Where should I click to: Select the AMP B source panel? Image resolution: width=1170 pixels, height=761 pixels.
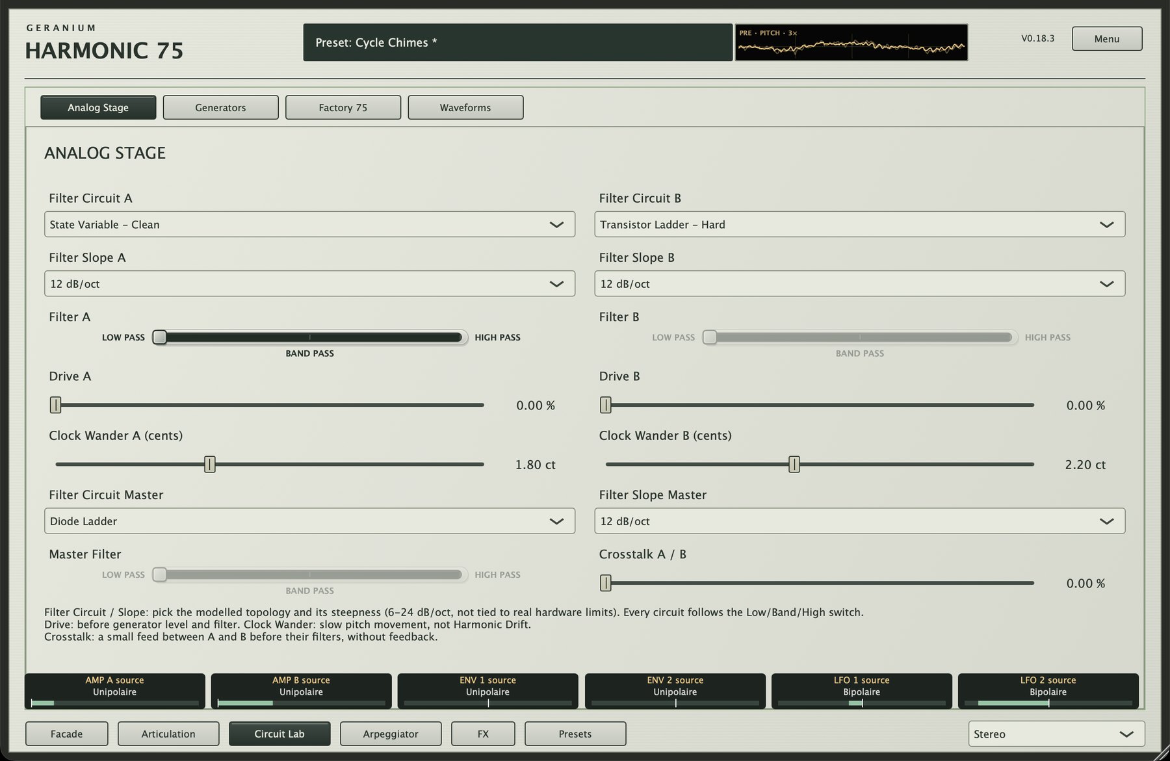point(302,691)
